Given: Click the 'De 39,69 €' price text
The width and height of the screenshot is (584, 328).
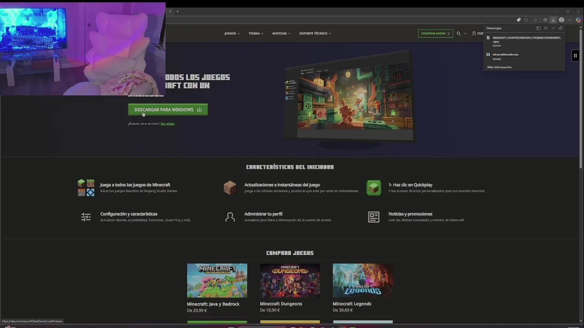Looking at the screenshot, I should click(343, 310).
